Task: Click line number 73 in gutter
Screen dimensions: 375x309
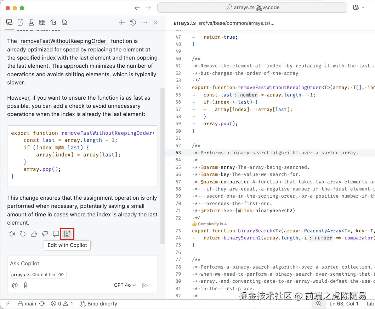Action: click(178, 231)
